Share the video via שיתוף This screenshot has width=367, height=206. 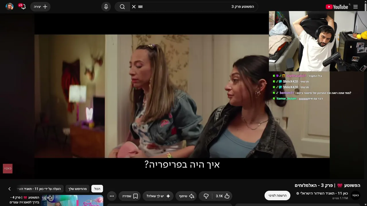point(186,196)
